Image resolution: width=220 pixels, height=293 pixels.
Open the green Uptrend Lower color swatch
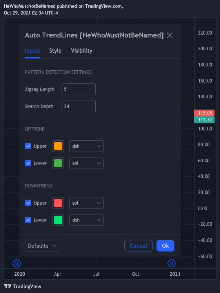[x=58, y=163]
